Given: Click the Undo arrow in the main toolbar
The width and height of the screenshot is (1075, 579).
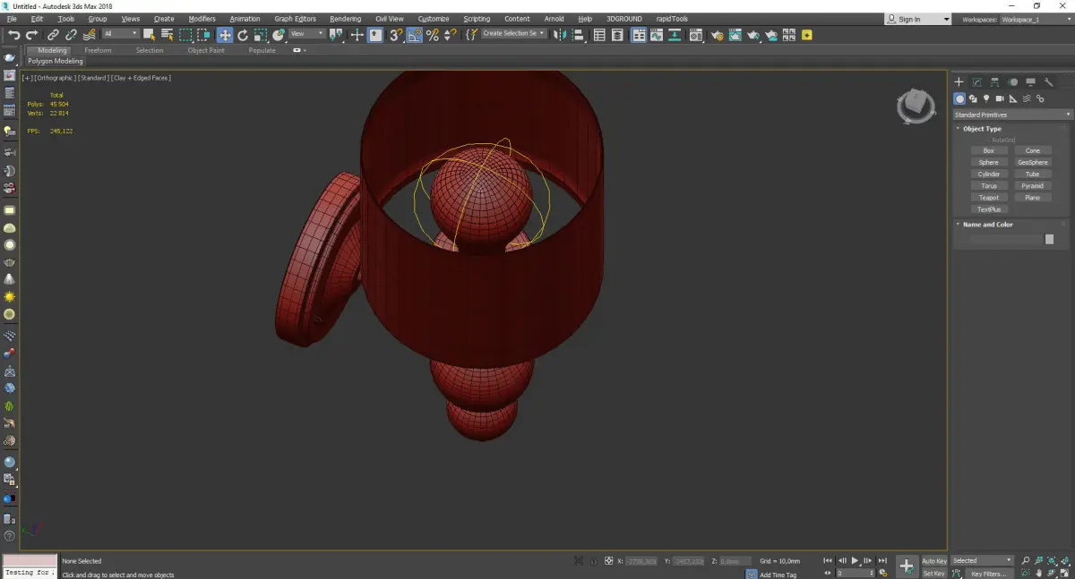Looking at the screenshot, I should coord(13,35).
